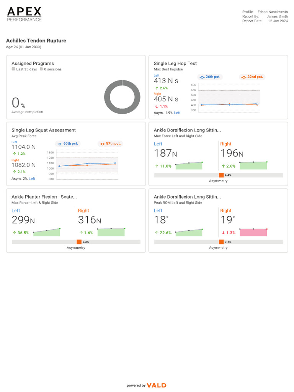Click the Assigned Programs completion donut chart
Viewport: 294px width, 392px height.
[122, 97]
